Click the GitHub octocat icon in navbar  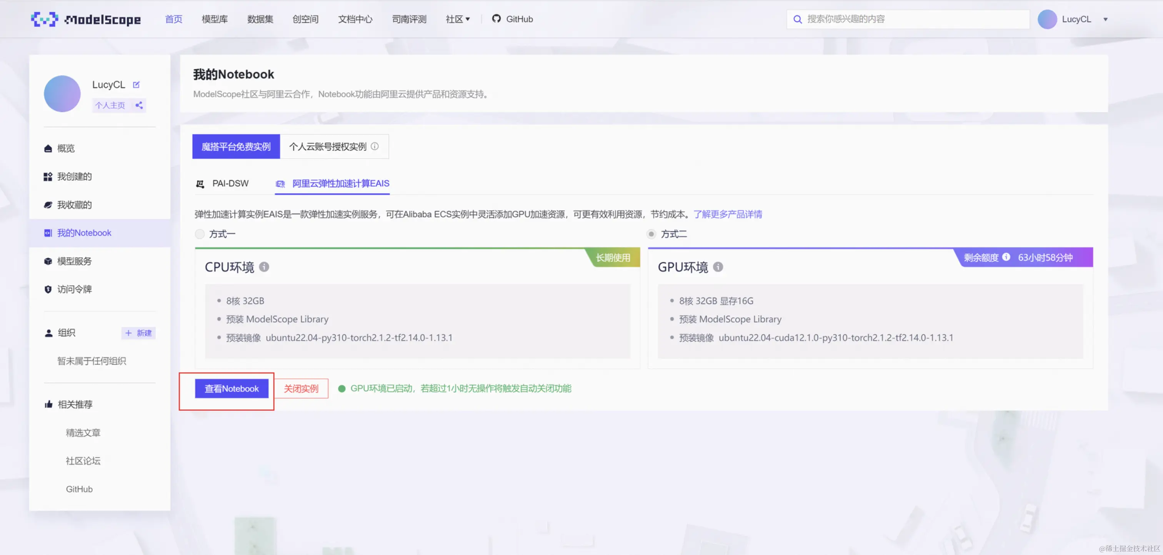496,18
